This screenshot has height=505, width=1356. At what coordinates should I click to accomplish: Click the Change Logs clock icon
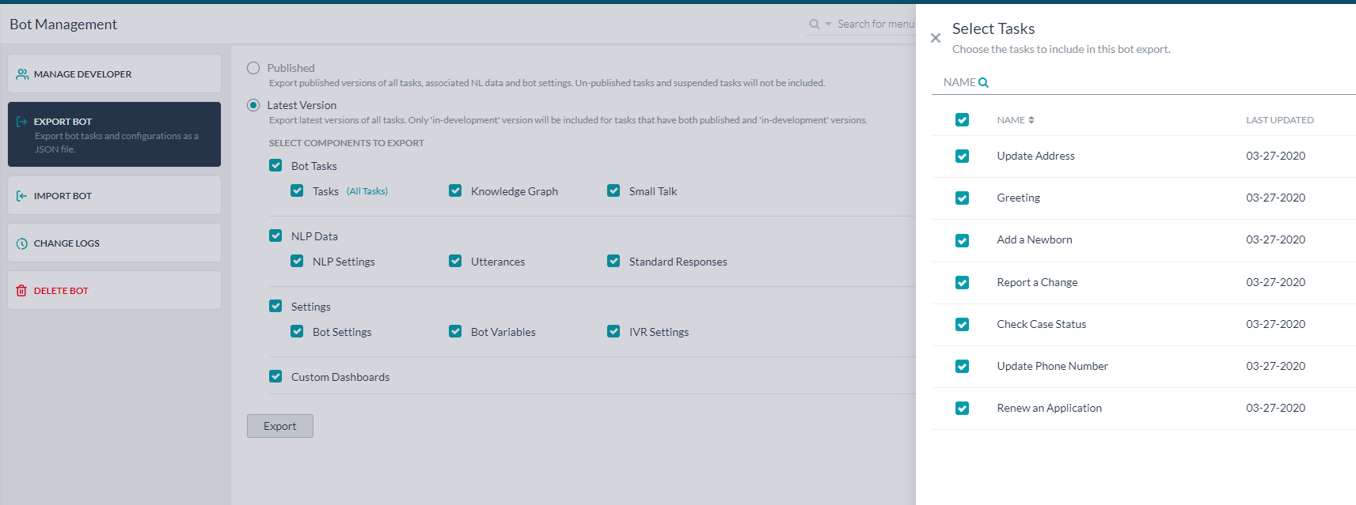point(22,243)
